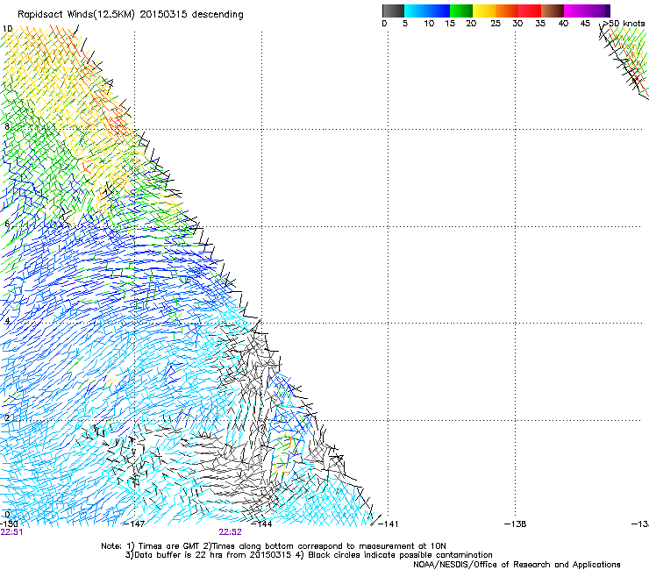
Task: Click the '15' knot label under the color bar
Action: tap(450, 24)
